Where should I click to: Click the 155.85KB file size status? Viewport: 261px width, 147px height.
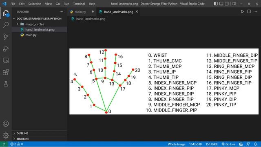coord(211,144)
